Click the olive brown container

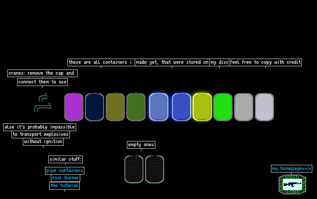click(115, 107)
